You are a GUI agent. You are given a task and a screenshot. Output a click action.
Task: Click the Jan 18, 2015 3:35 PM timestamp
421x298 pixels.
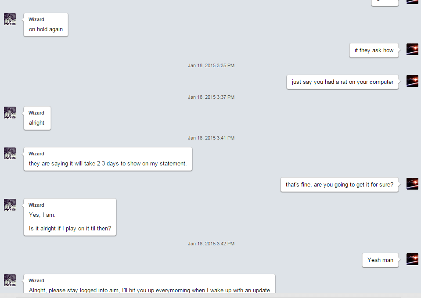[211, 65]
